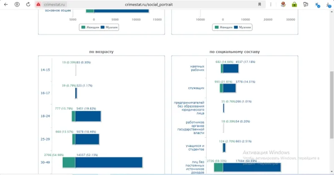Reload the crimestat.ru page
The height and width of the screenshot is (175, 334).
coord(28,4)
